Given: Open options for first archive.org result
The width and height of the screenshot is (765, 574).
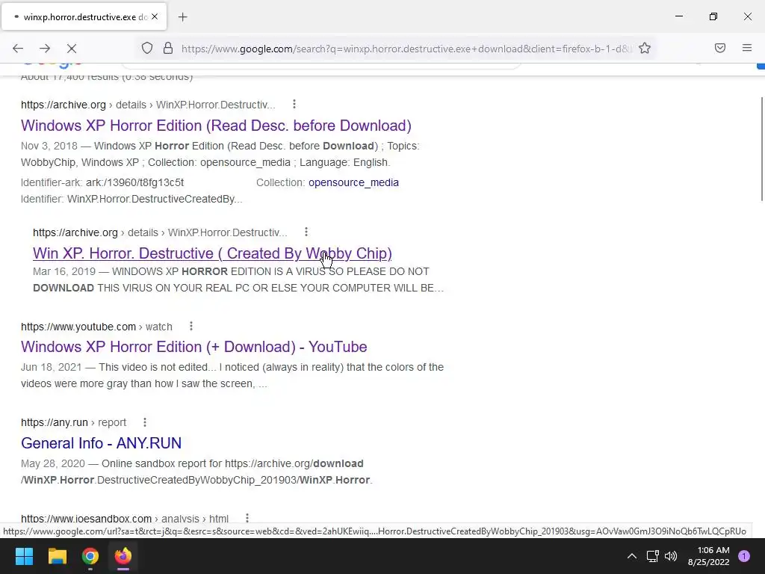Looking at the screenshot, I should (x=294, y=105).
